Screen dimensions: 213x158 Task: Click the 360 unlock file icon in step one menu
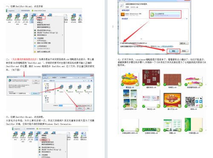[35, 52]
